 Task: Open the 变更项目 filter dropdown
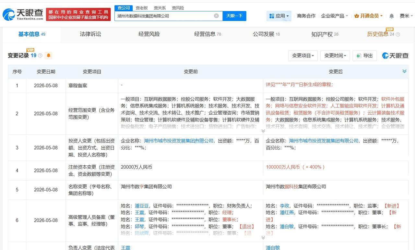click(303, 56)
